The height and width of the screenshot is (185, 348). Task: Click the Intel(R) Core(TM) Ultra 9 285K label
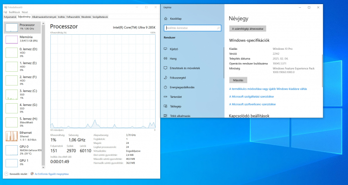(x=134, y=27)
